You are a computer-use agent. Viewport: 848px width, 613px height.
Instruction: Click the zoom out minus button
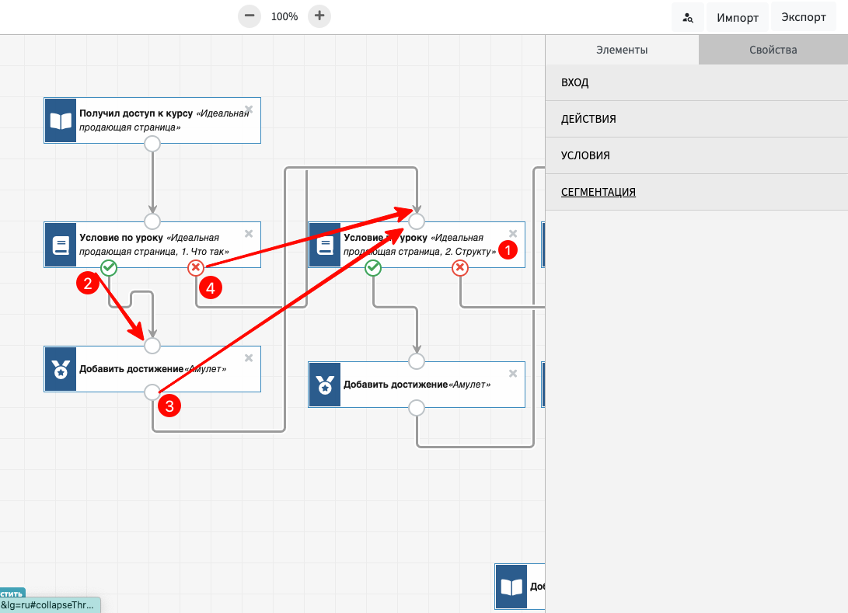point(250,16)
